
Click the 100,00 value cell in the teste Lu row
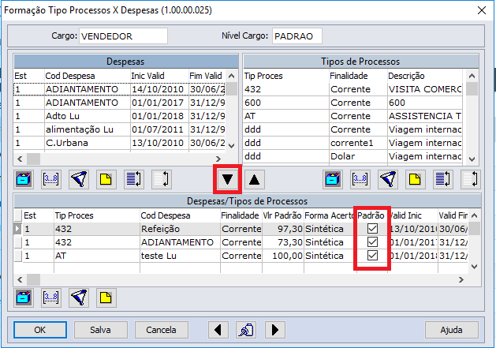[x=283, y=256]
